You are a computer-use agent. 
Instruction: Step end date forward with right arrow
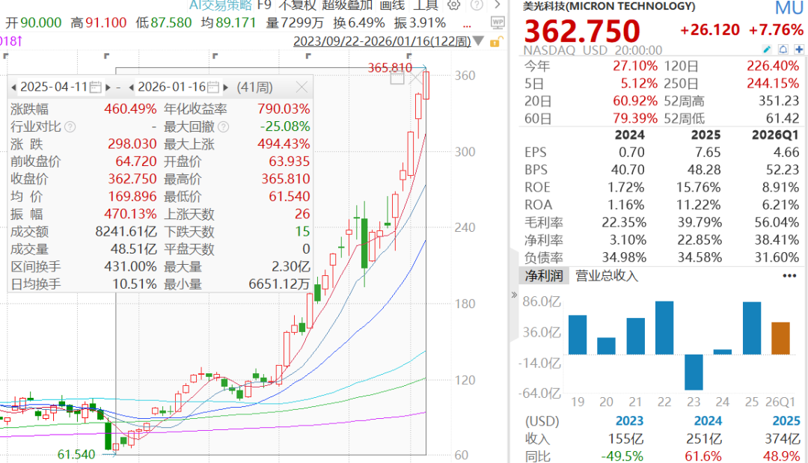coord(226,88)
